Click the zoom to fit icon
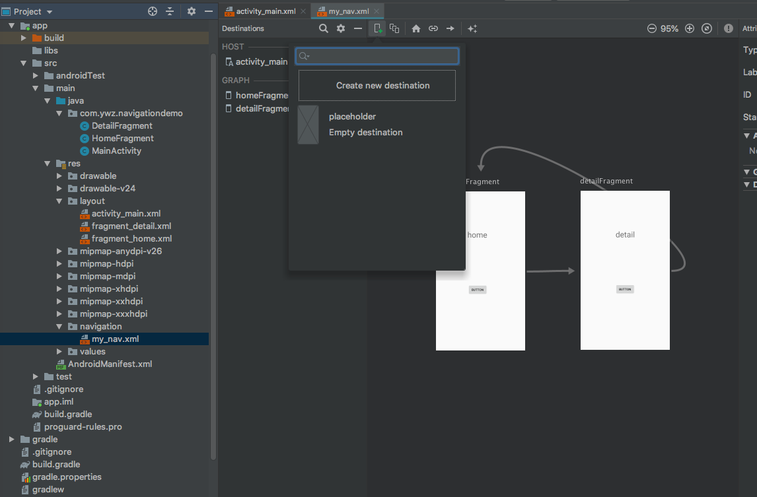757x497 pixels. [x=707, y=28]
